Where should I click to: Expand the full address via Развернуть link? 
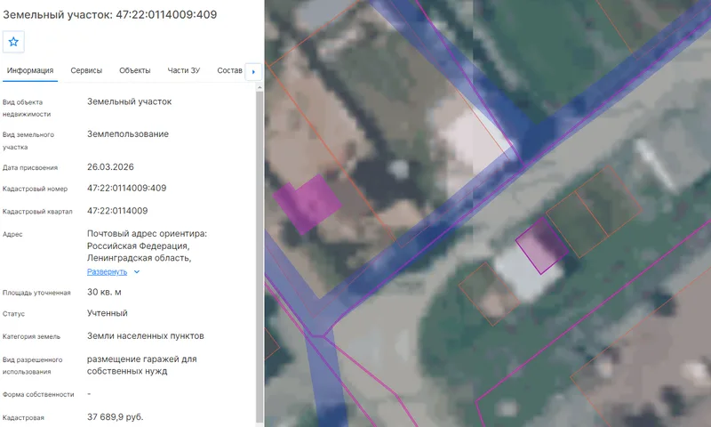[x=107, y=272]
